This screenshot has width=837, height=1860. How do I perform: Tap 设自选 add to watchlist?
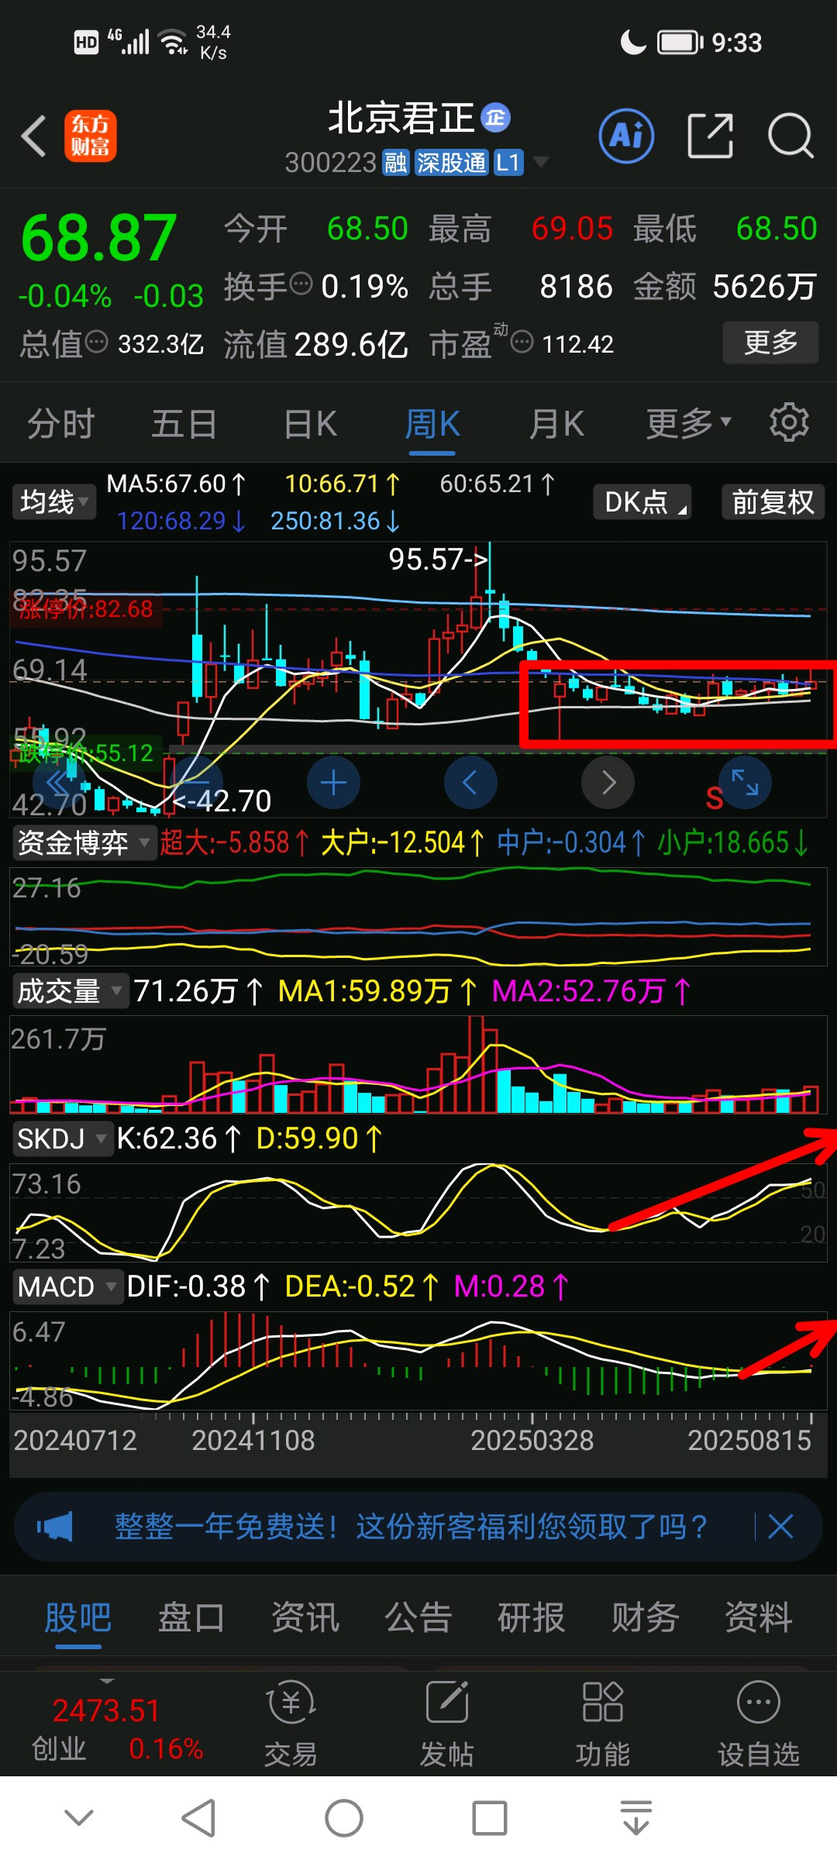[x=758, y=1723]
